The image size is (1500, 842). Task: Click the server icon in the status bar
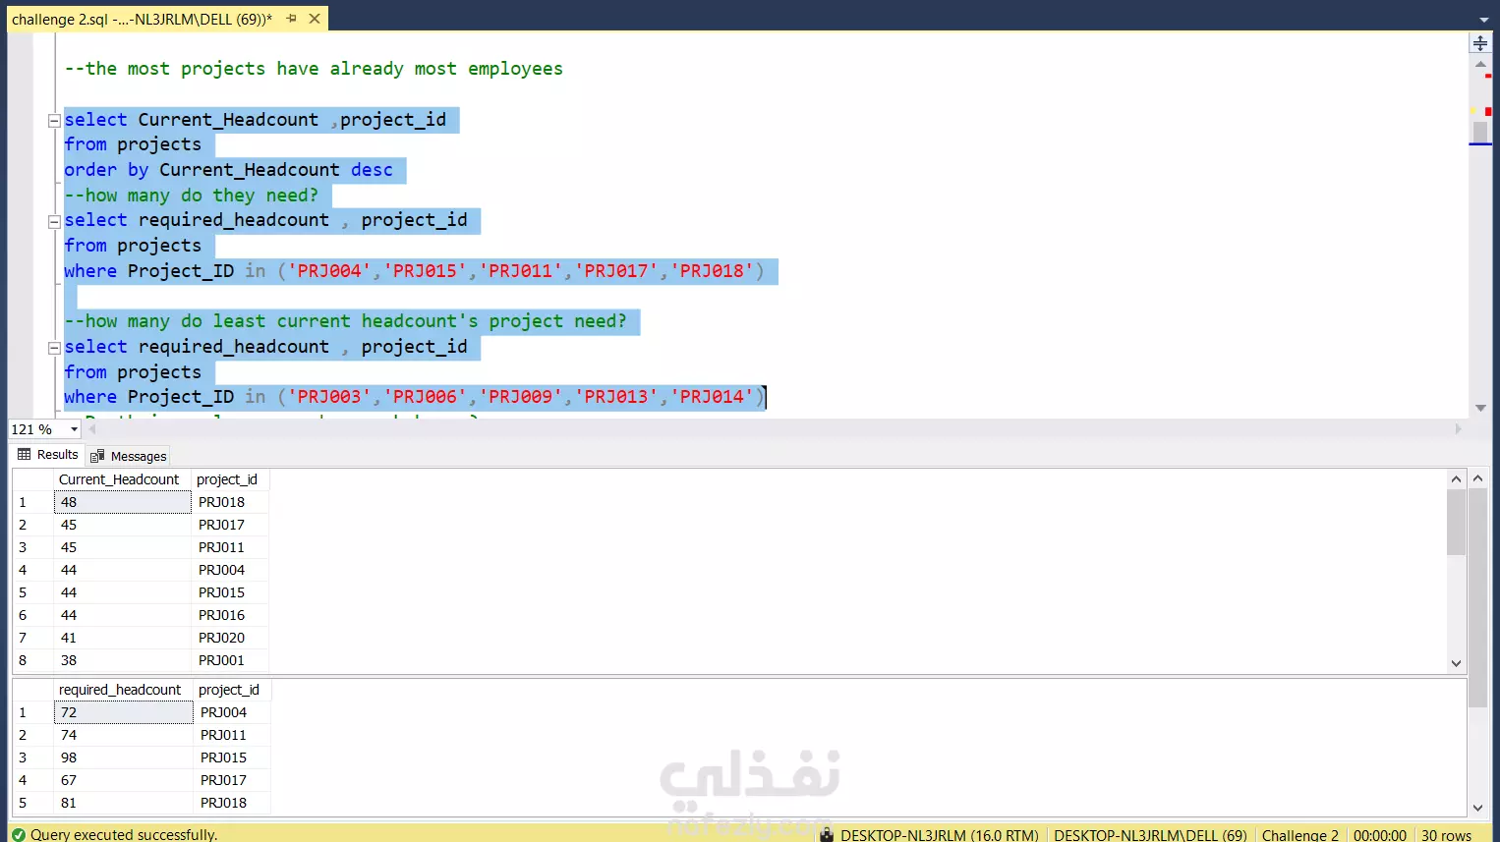pyautogui.click(x=827, y=835)
